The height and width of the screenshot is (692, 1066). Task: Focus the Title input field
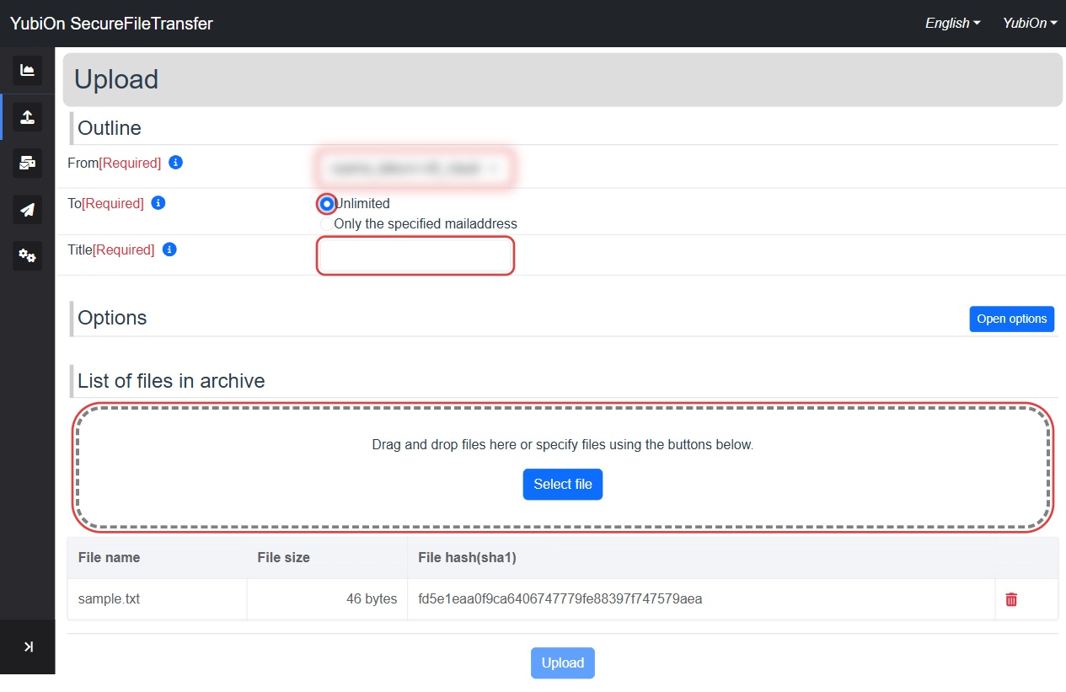(x=415, y=255)
